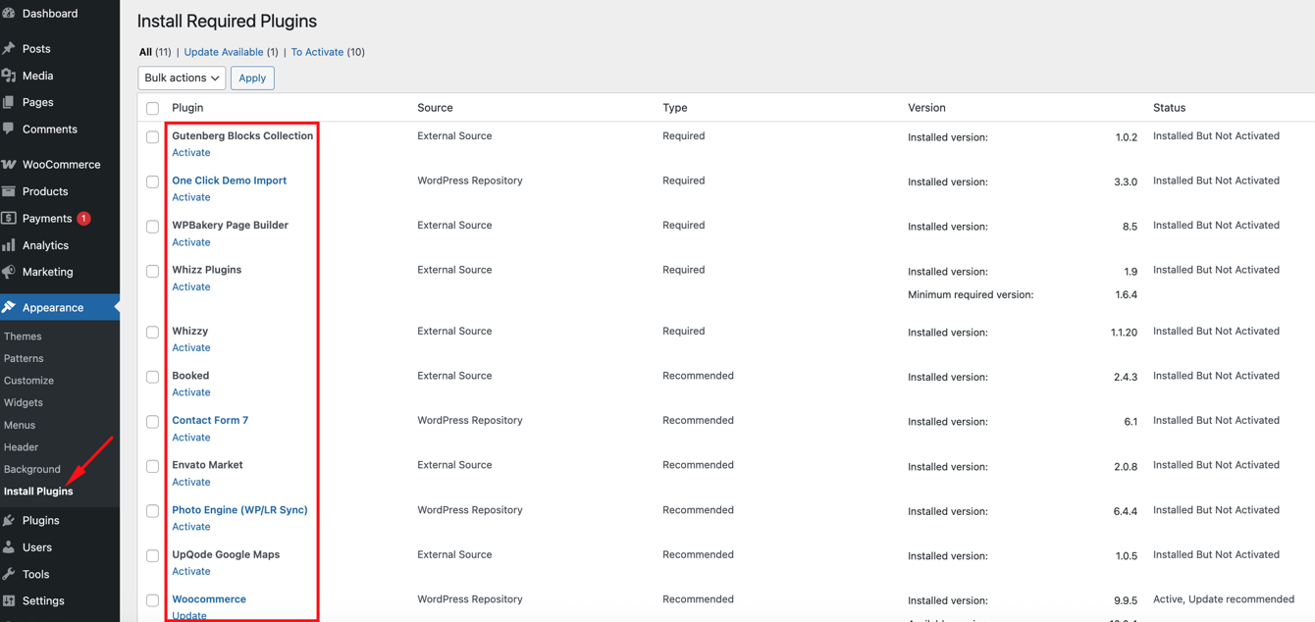Viewport: 1315px width, 622px height.
Task: Open Widgets in the Appearance submenu
Action: click(x=24, y=402)
